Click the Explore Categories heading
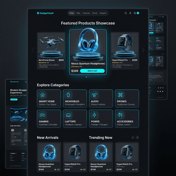This screenshot has height=176, width=176. click(x=53, y=85)
